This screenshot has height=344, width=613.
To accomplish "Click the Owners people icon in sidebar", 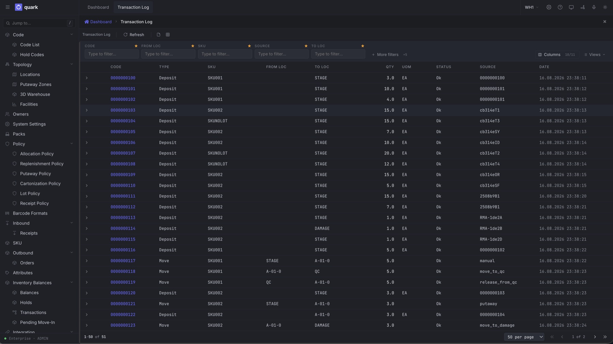I will tap(7, 114).
